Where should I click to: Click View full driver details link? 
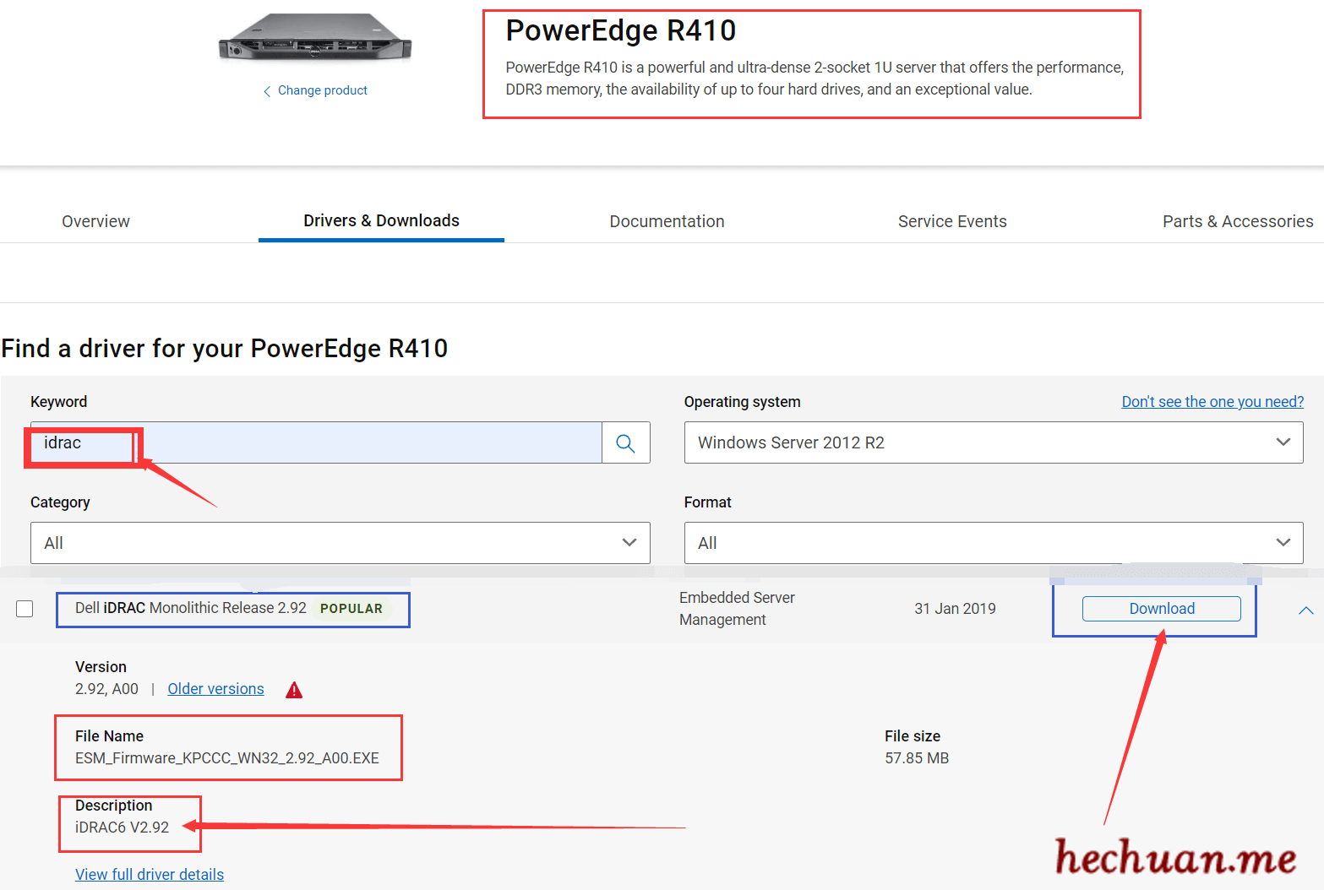150,874
